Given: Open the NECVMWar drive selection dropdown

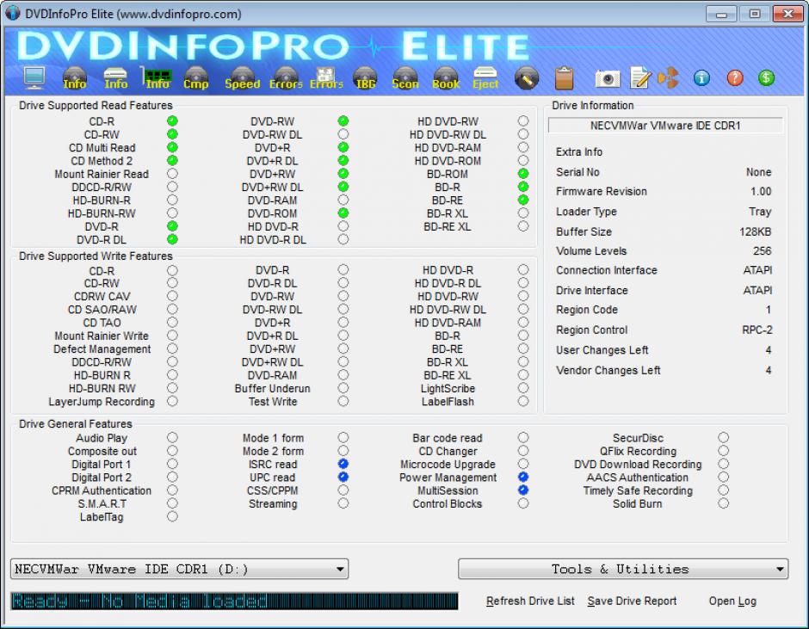Looking at the screenshot, I should pyautogui.click(x=179, y=569).
